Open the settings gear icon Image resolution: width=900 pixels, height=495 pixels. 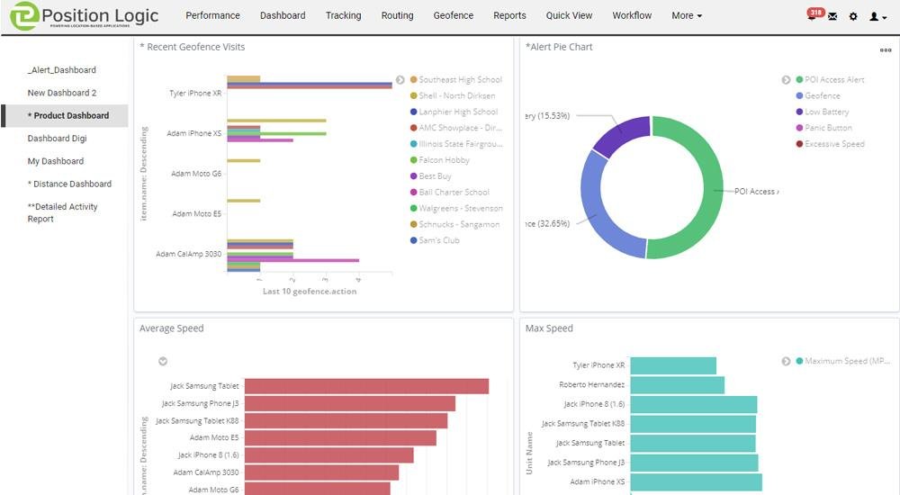(x=853, y=17)
